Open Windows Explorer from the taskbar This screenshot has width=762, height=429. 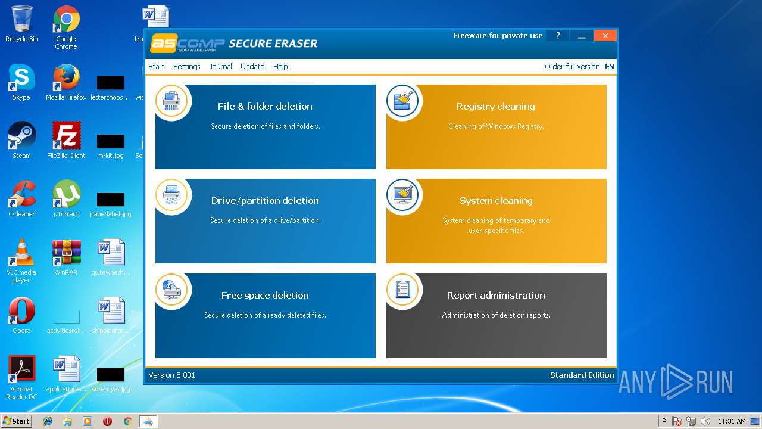coord(67,421)
